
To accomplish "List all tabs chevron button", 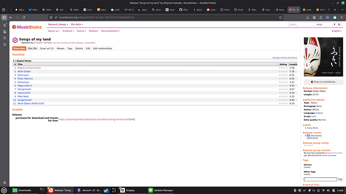I will 342,9.
